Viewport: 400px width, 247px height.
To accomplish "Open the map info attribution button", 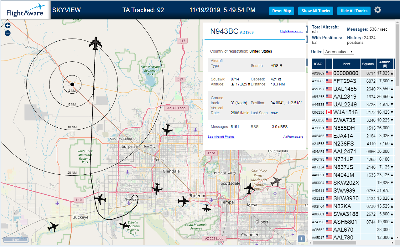I will coord(301,239).
